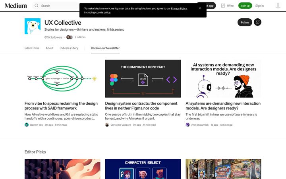
Task: Click the editors' avatar icons
Action: coord(70,37)
